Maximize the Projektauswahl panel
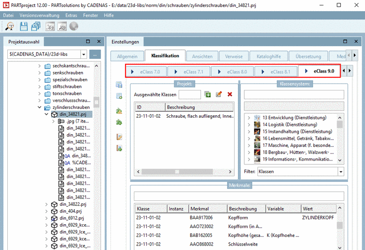Image resolution: width=365 pixels, height=250 pixels. pyautogui.click(x=88, y=41)
